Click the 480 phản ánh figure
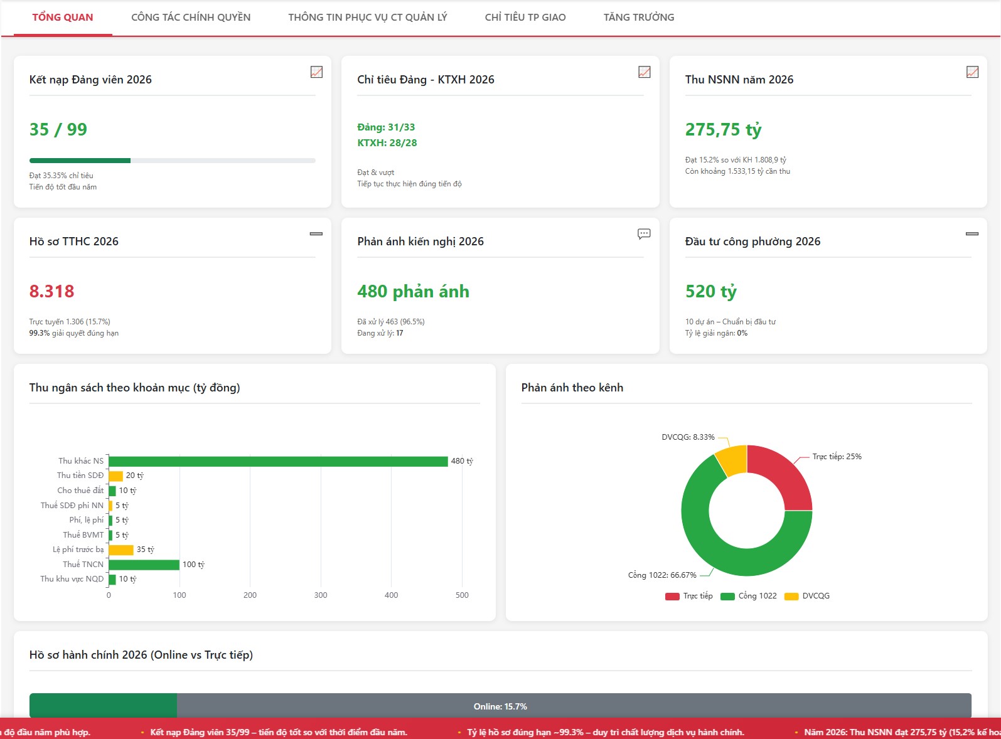The height and width of the screenshot is (739, 1001). (x=413, y=291)
